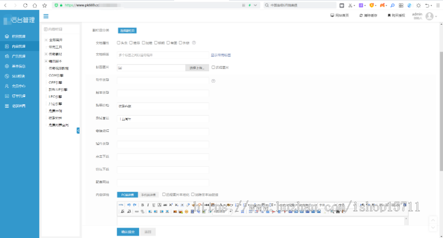Viewport: 443px width, 238px height.
Task: Toggle 远程图片本地化 checkbox
Action: [x=164, y=194]
